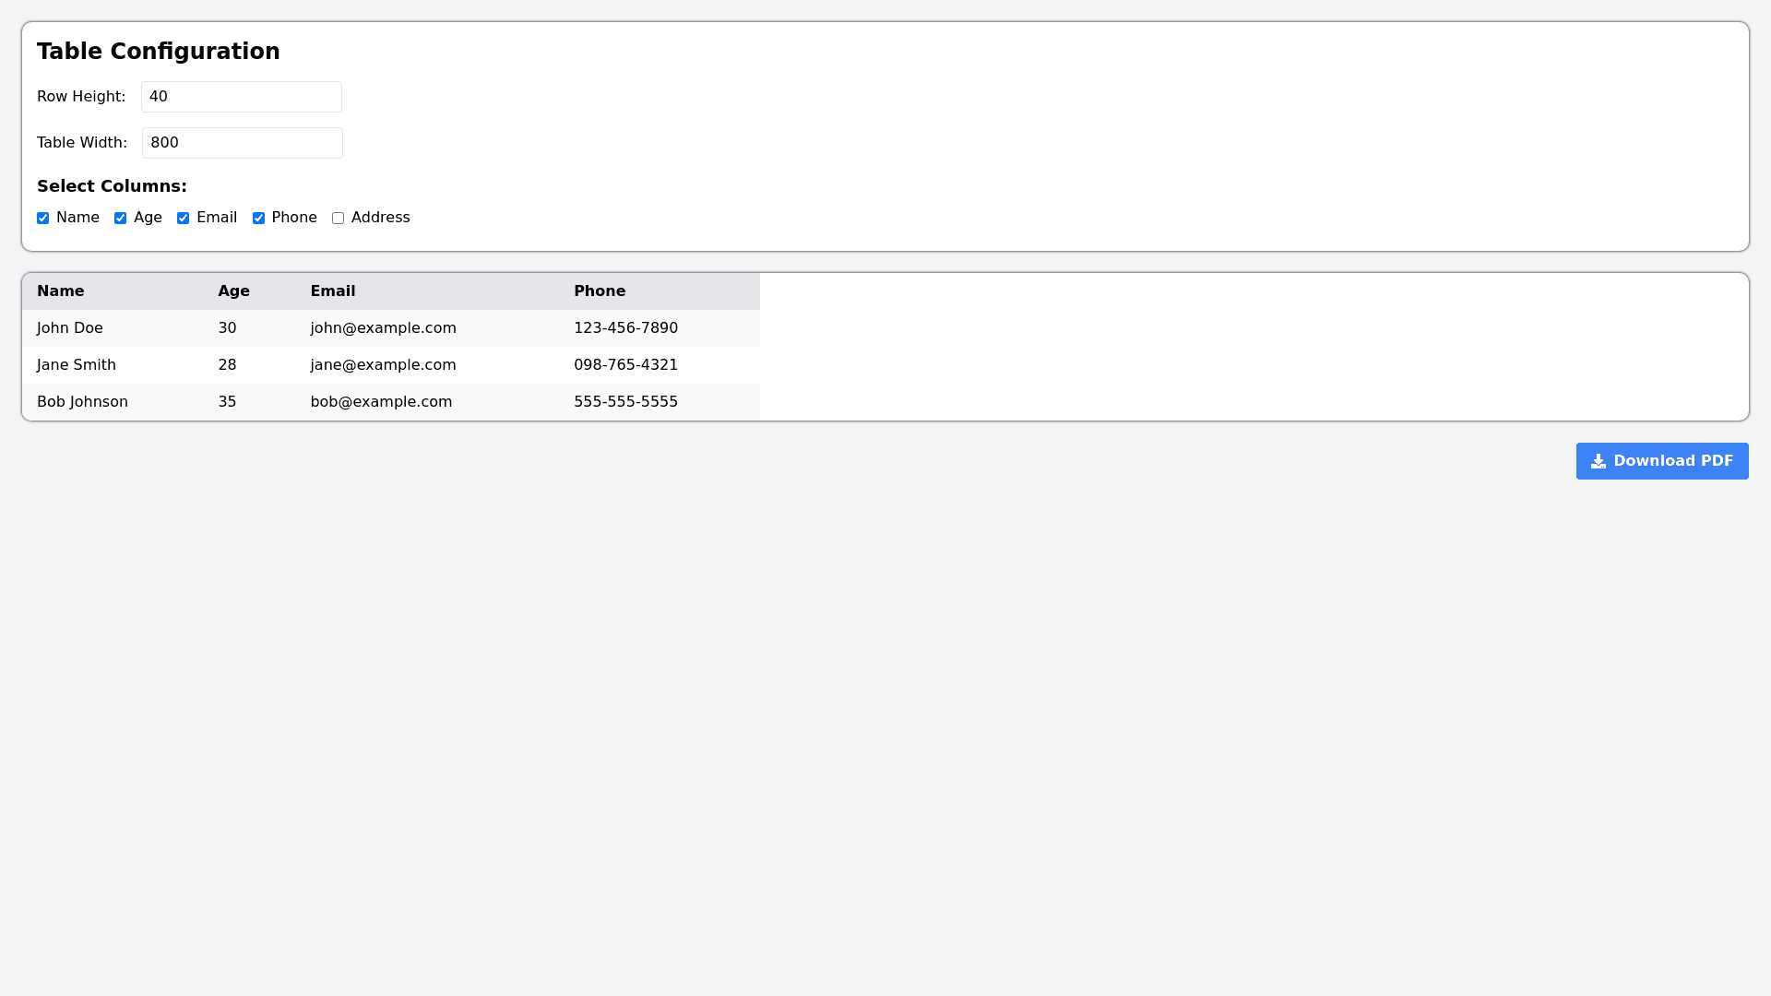
Task: Select the Bob Johnson name cell
Action: [x=83, y=402]
